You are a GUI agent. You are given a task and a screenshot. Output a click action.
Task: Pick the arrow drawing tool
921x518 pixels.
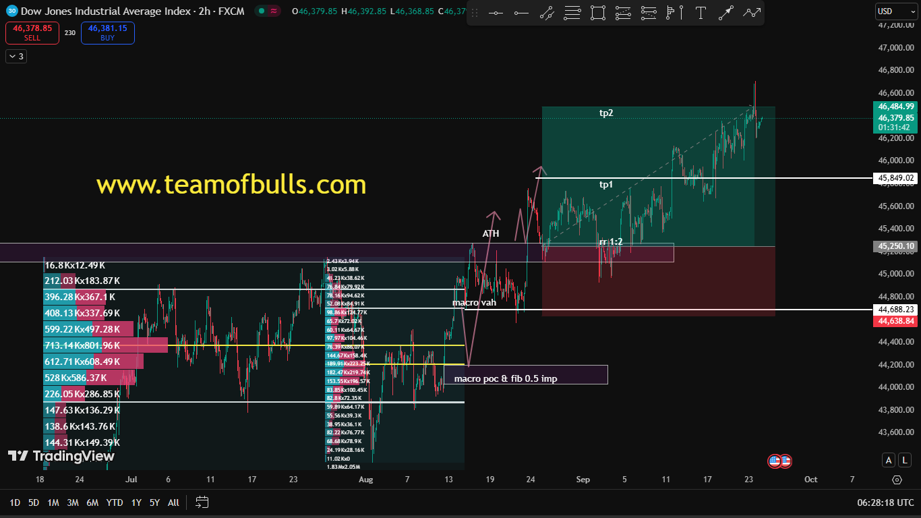[x=726, y=12]
